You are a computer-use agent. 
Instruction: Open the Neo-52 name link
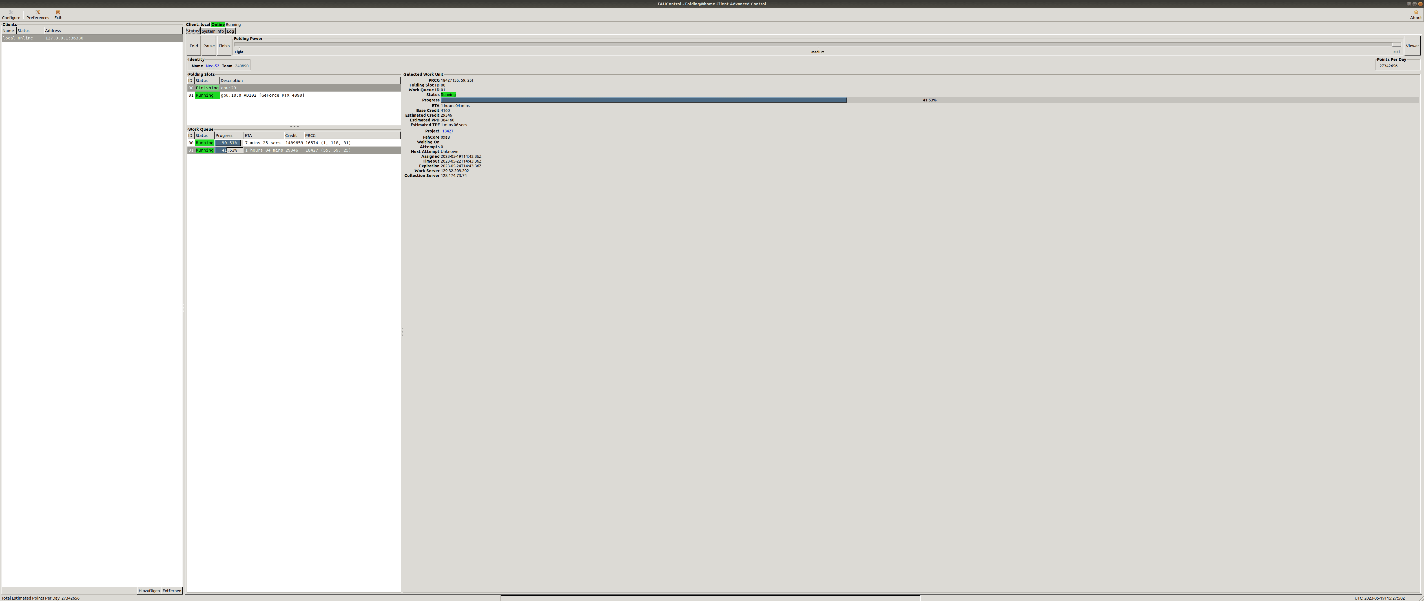[x=212, y=66]
